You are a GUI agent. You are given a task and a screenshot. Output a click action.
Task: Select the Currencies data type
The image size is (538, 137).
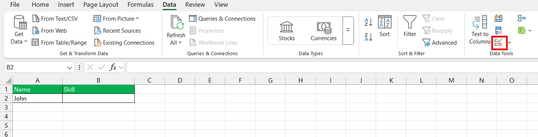[323, 31]
